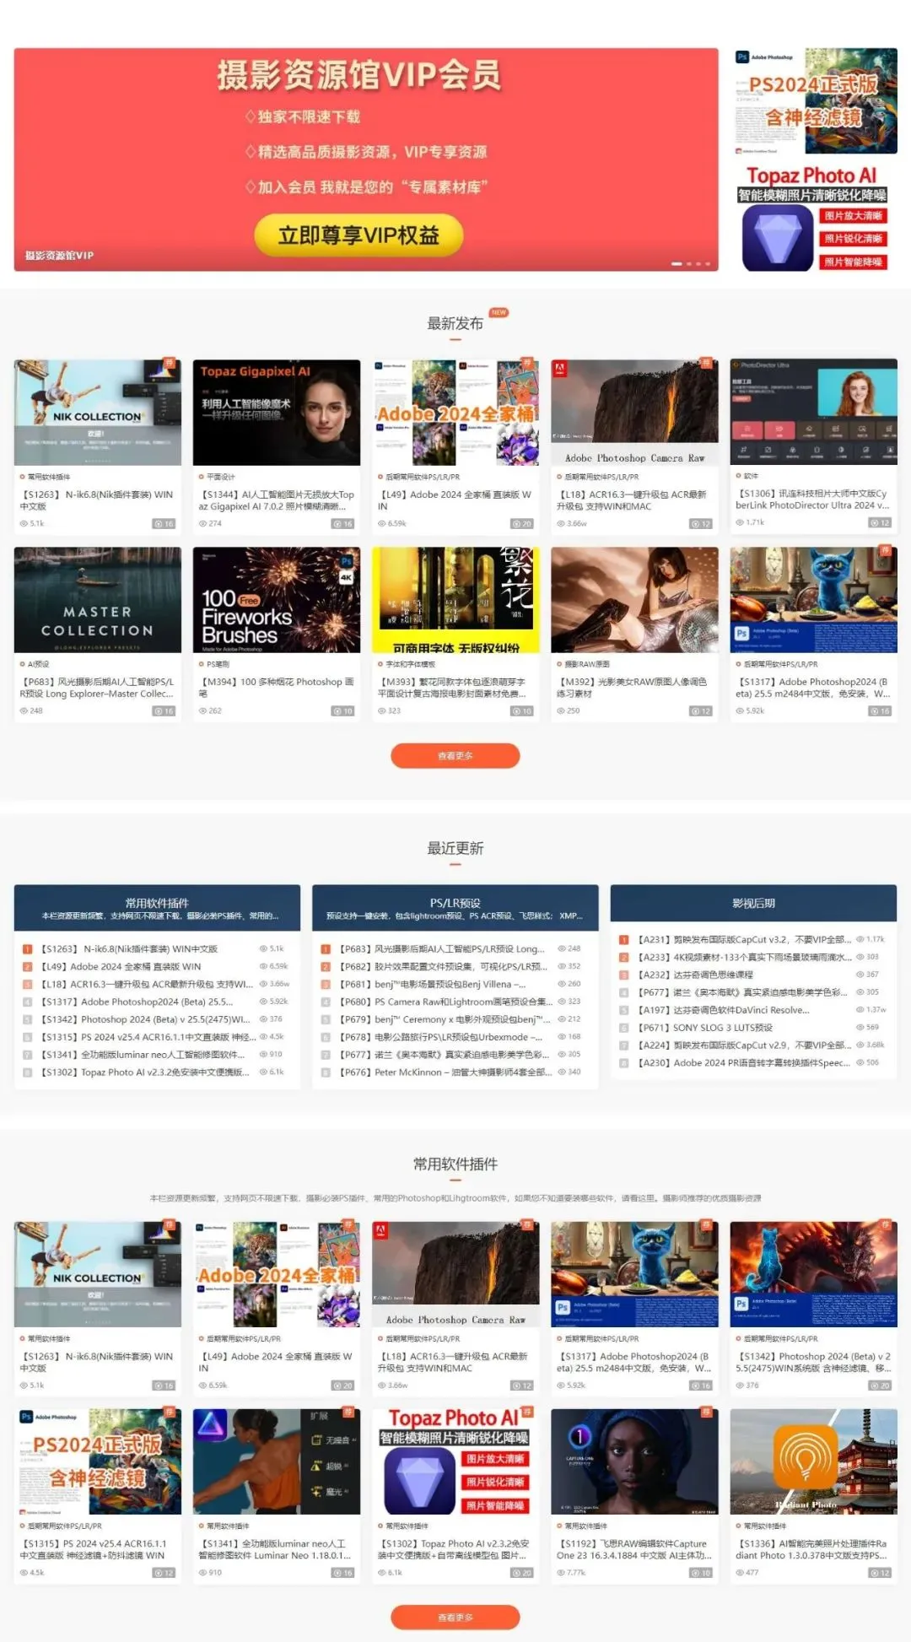Open list row 【A224】剪映发布国际版CapCut v2.9
This screenshot has height=1642, width=911.
click(744, 1045)
